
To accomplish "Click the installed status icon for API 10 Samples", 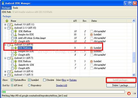I will point(92,35).
